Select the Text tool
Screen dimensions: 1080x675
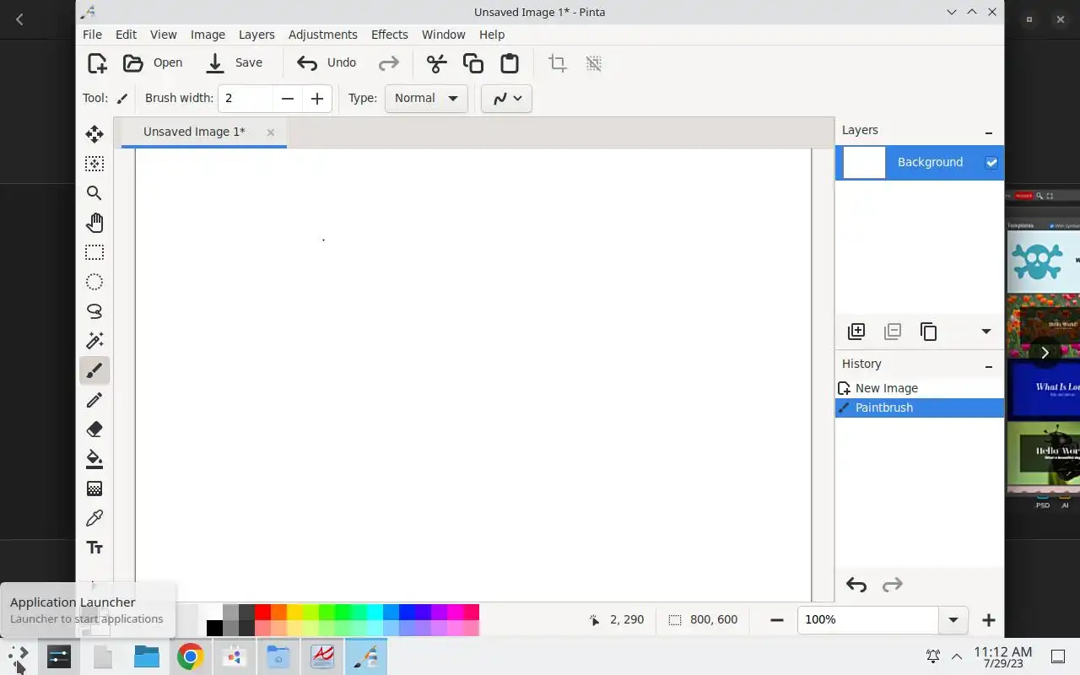tap(94, 548)
